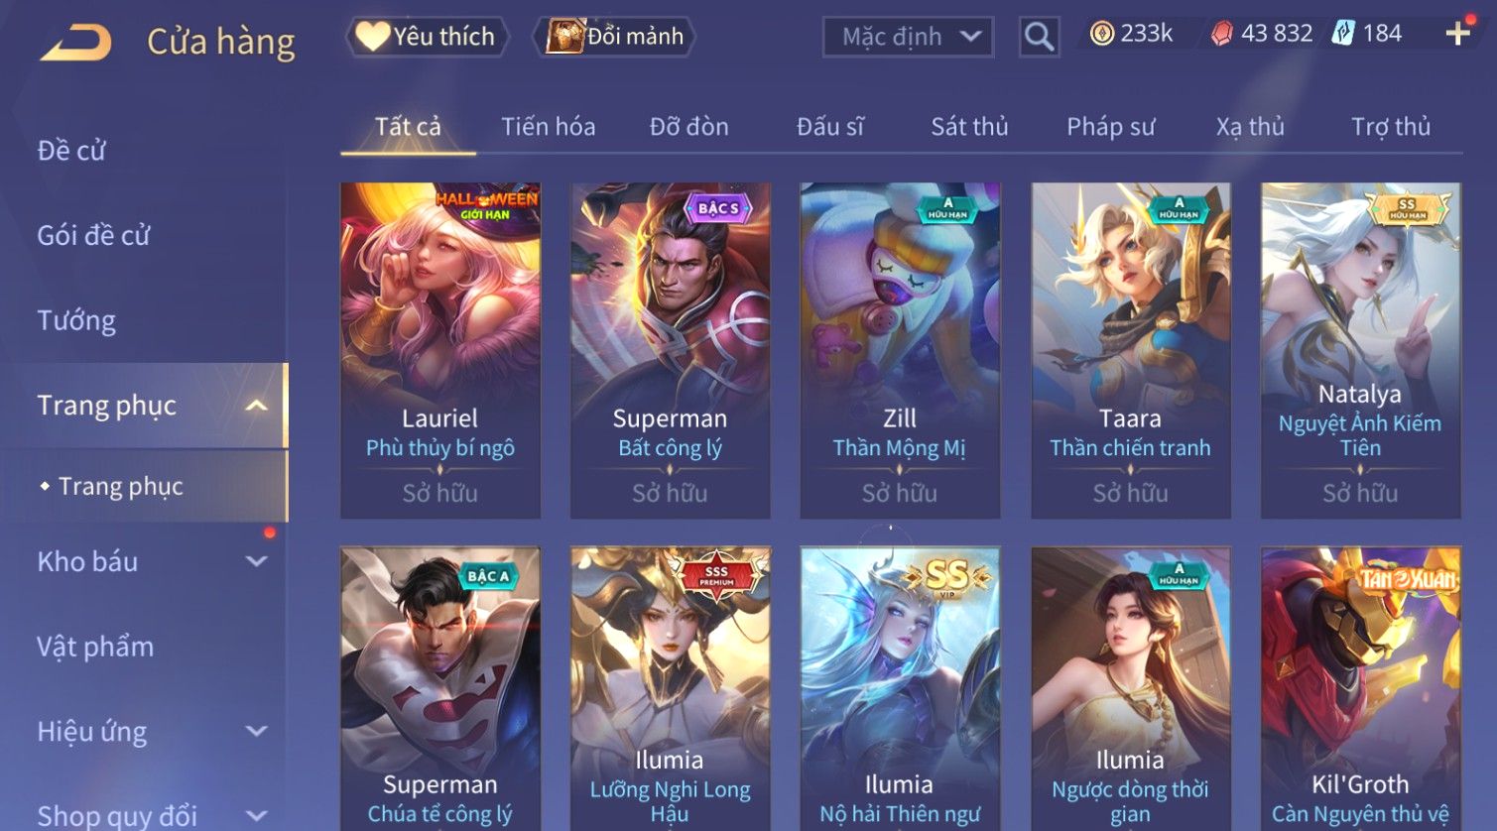Select the Pháp sư filter tab

pos(1110,127)
